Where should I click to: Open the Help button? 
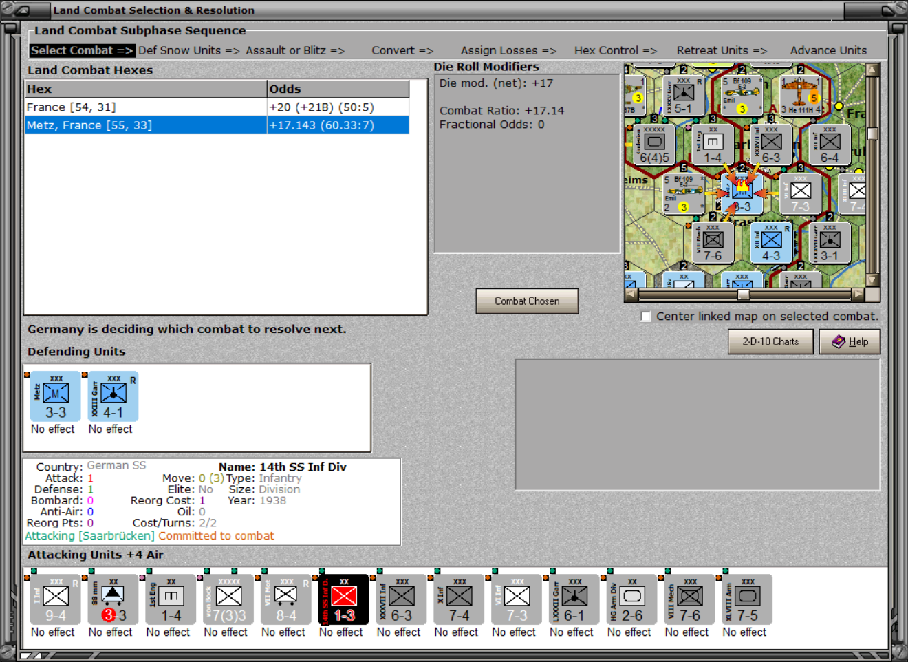click(850, 341)
